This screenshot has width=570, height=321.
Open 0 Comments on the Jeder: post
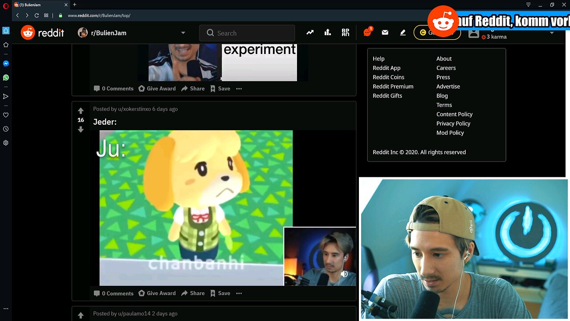tap(114, 293)
